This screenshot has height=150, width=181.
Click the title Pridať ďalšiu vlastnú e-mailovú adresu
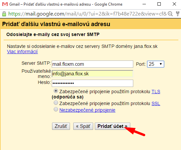point(56,24)
